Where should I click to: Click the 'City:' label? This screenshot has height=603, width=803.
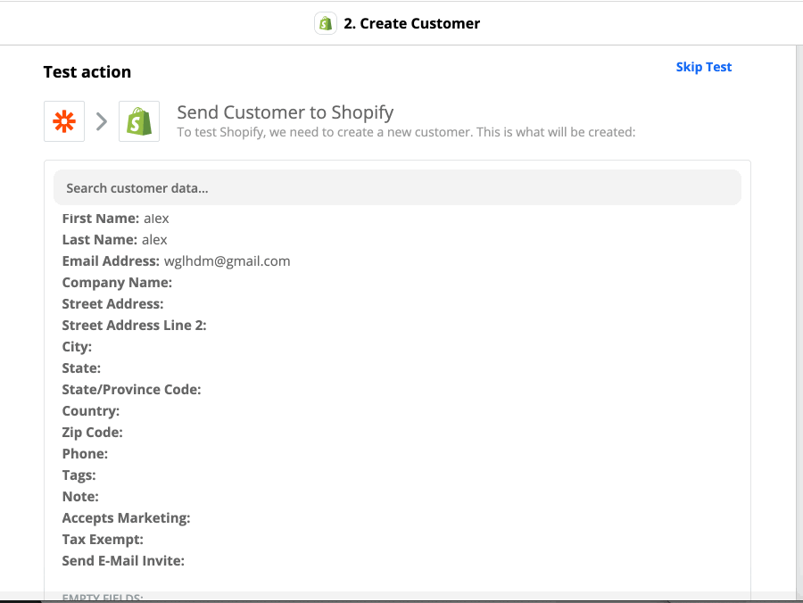pyautogui.click(x=77, y=347)
